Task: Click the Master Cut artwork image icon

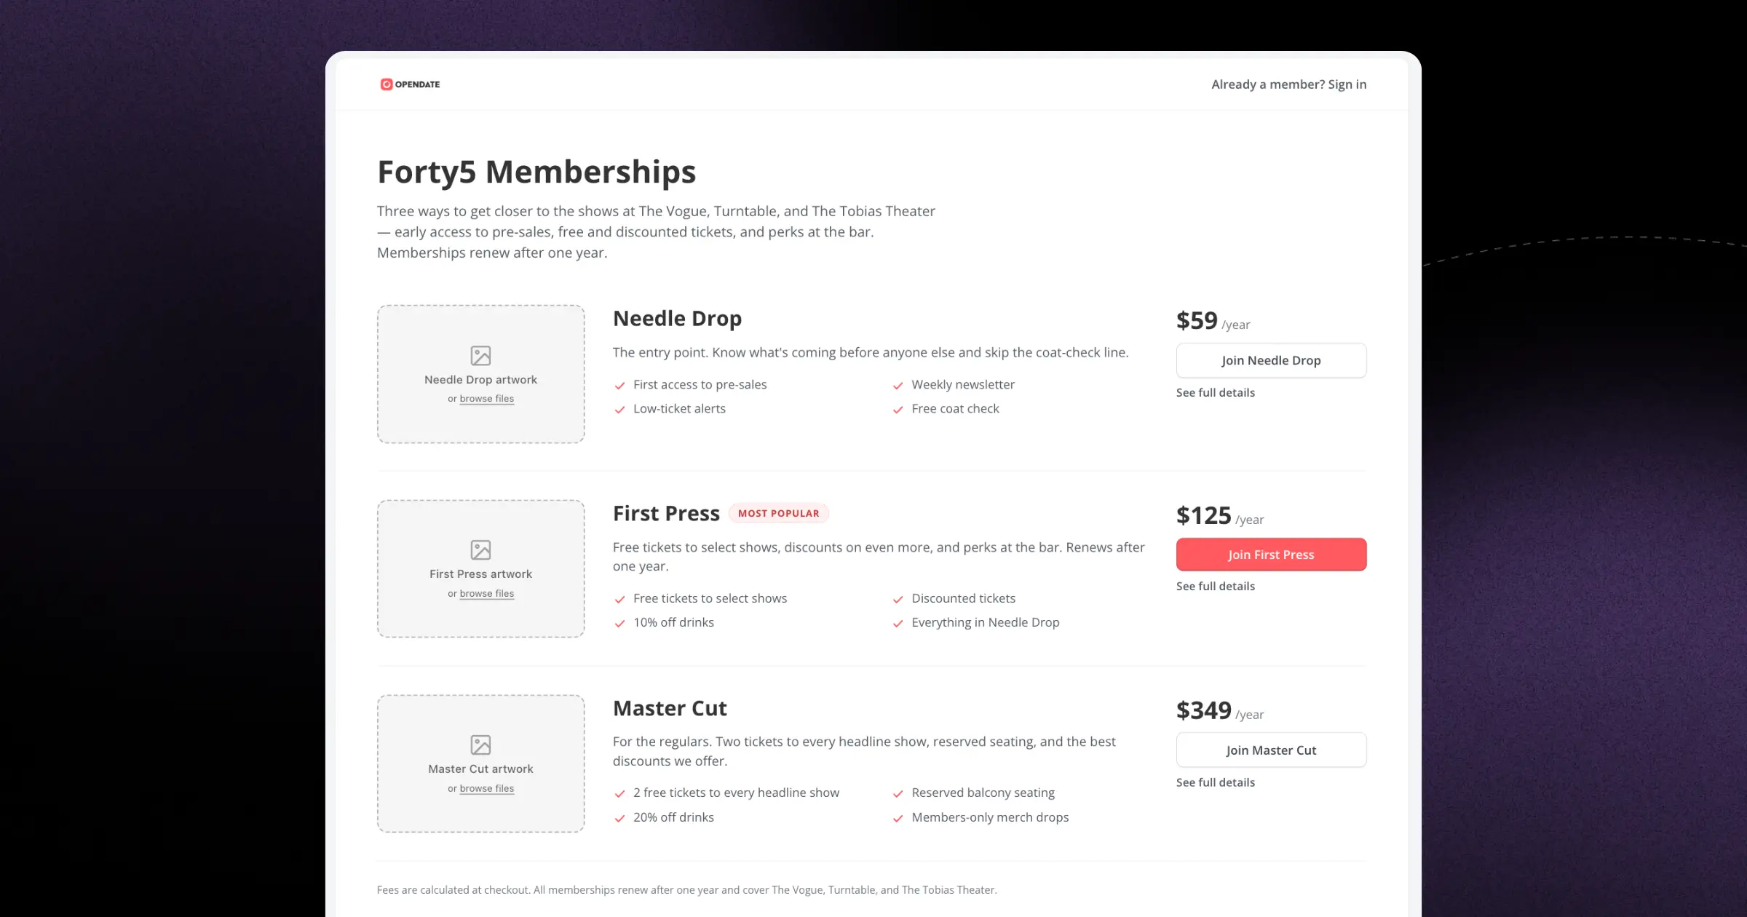Action: tap(480, 745)
